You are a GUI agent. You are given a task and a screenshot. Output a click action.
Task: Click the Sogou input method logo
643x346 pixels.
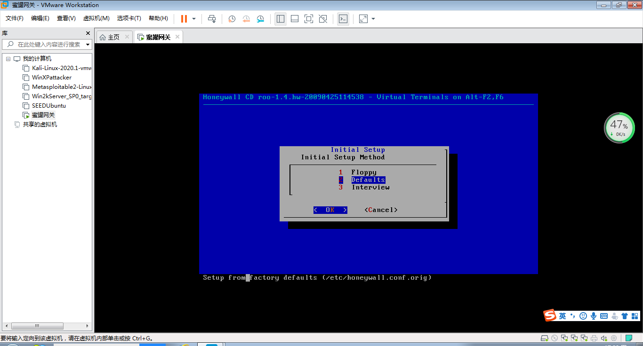(550, 315)
